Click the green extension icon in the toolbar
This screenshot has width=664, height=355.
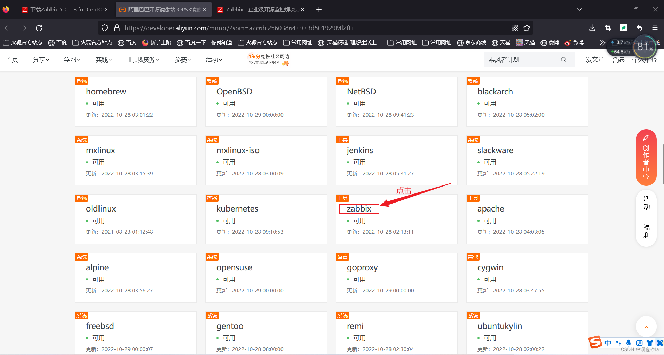pyautogui.click(x=624, y=28)
